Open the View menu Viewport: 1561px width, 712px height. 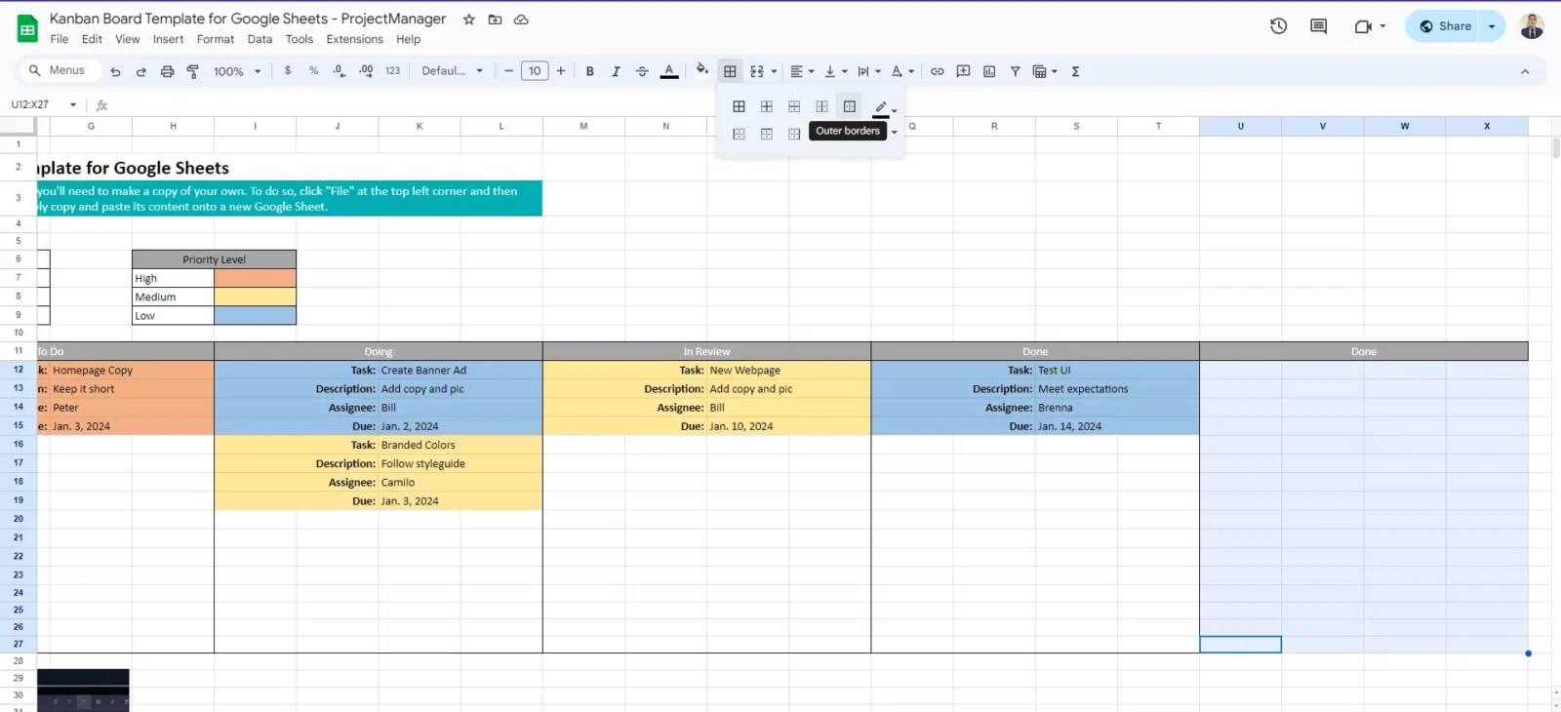[128, 39]
